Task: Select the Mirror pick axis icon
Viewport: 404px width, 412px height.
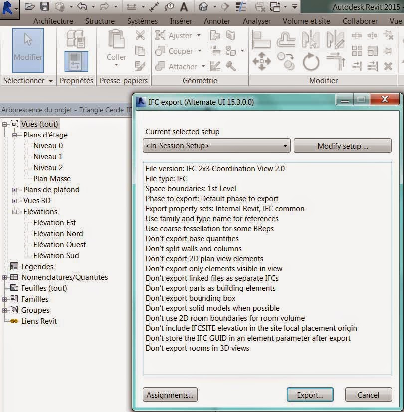Action: 311,40
